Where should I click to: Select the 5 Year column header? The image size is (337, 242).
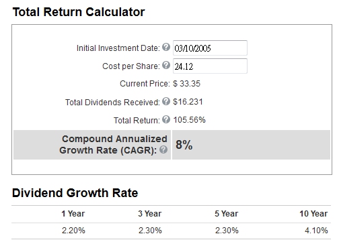tap(227, 214)
